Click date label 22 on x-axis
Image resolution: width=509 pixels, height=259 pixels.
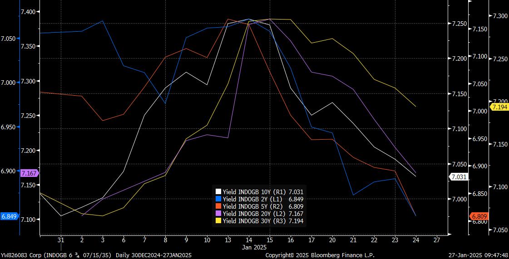(x=374, y=240)
